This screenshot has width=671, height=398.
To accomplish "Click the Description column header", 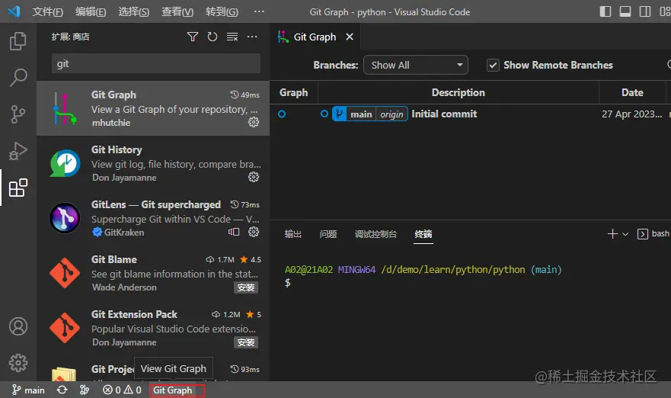I will coord(459,92).
